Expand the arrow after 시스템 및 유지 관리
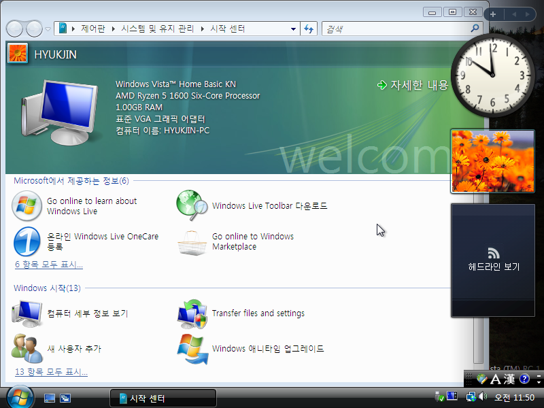This screenshot has width=544, height=408. [x=202, y=29]
